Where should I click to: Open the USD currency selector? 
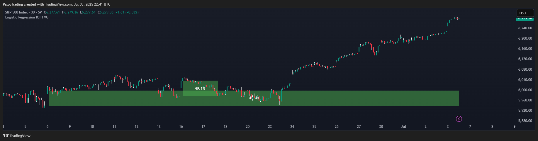pyautogui.click(x=525, y=13)
